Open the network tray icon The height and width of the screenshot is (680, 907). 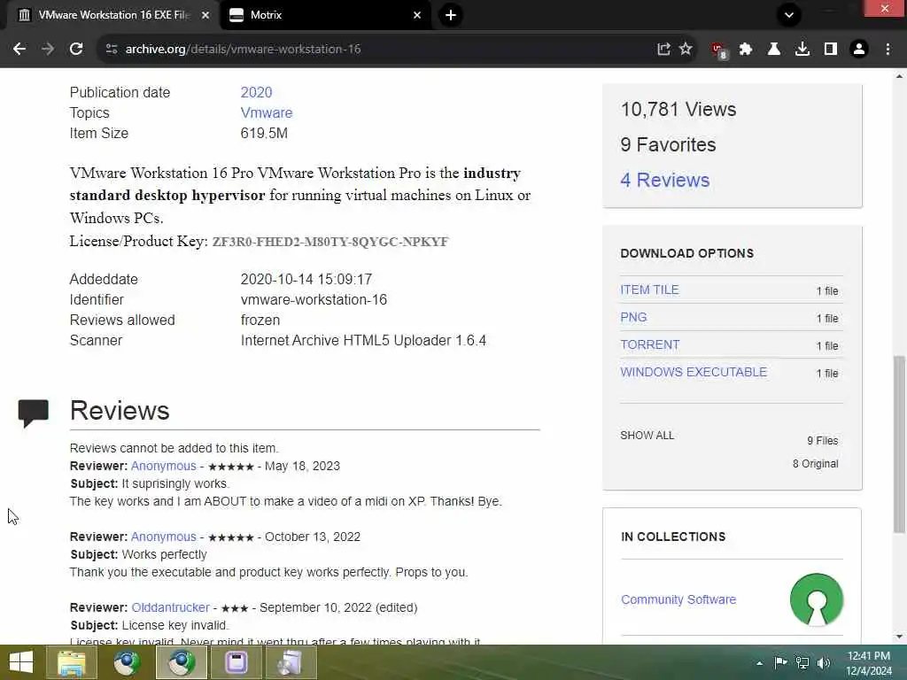[x=802, y=662]
